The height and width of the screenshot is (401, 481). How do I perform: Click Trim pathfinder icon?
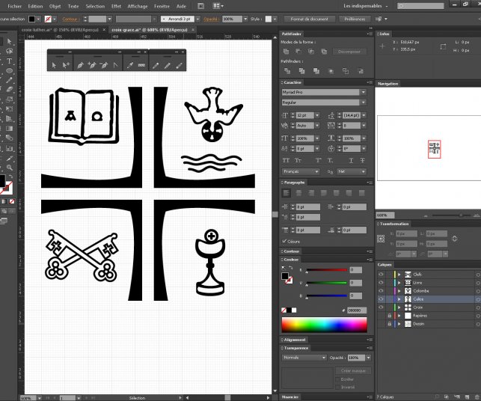click(301, 71)
